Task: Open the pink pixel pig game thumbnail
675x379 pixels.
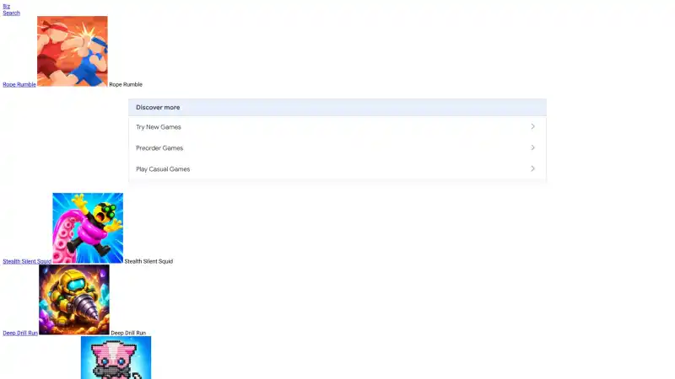Action: click(x=116, y=357)
